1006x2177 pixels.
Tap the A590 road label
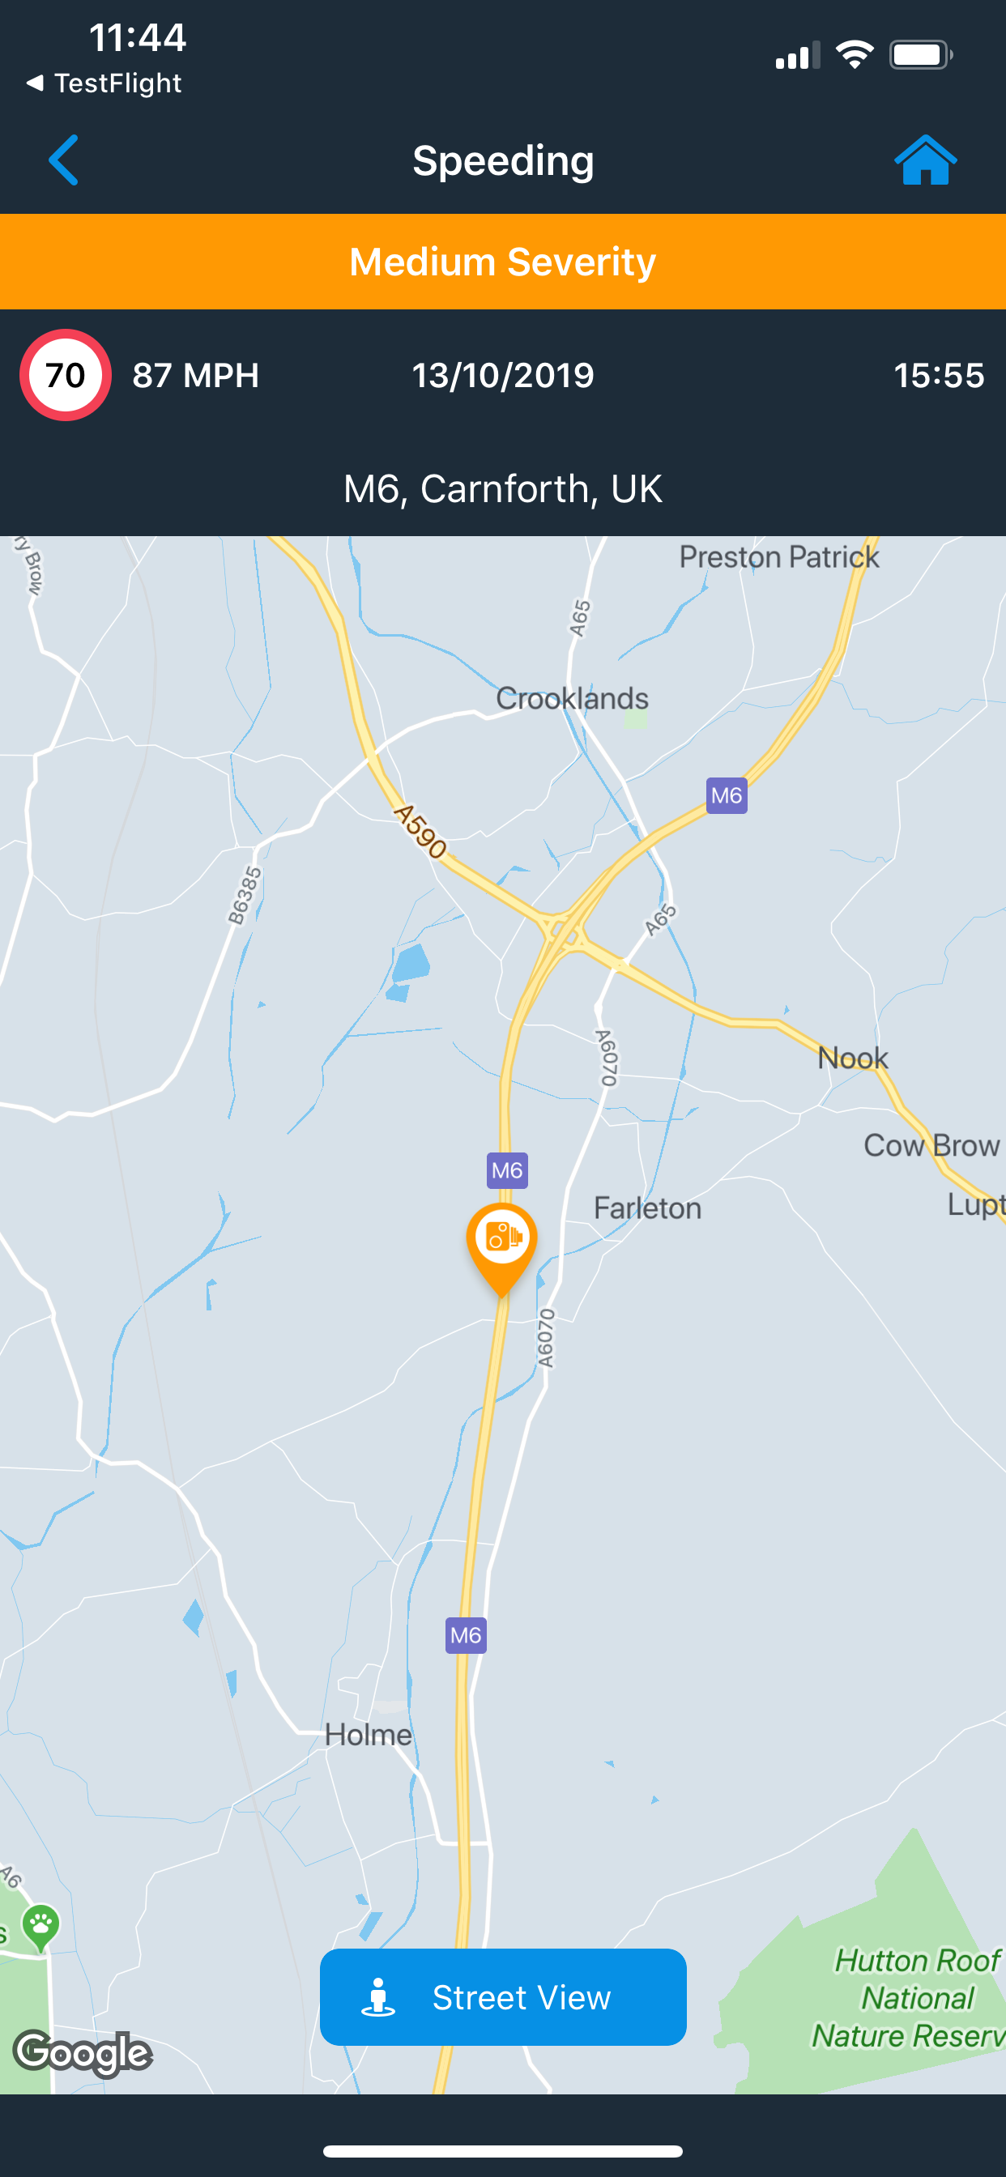tap(420, 832)
